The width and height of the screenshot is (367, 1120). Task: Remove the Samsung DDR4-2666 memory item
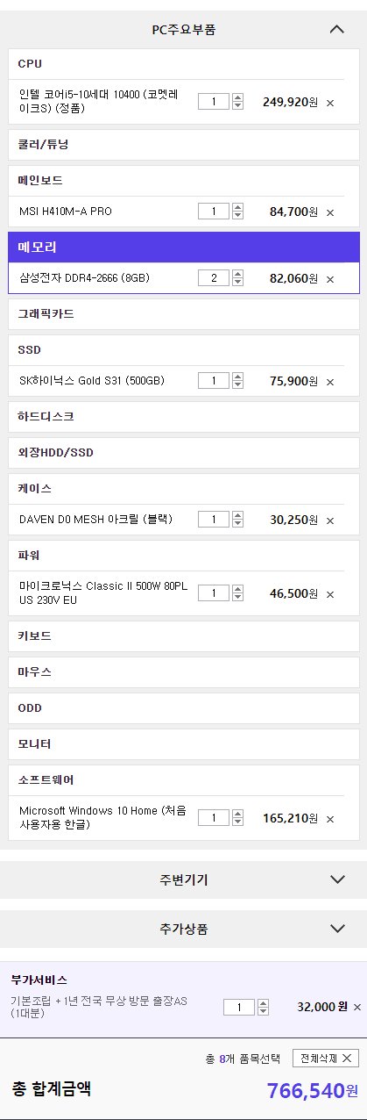tap(330, 279)
